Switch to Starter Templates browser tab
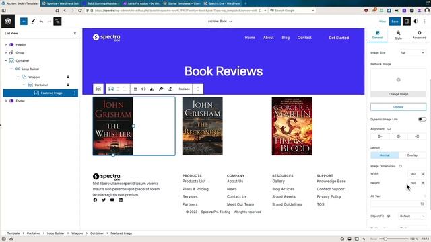 point(181,3)
